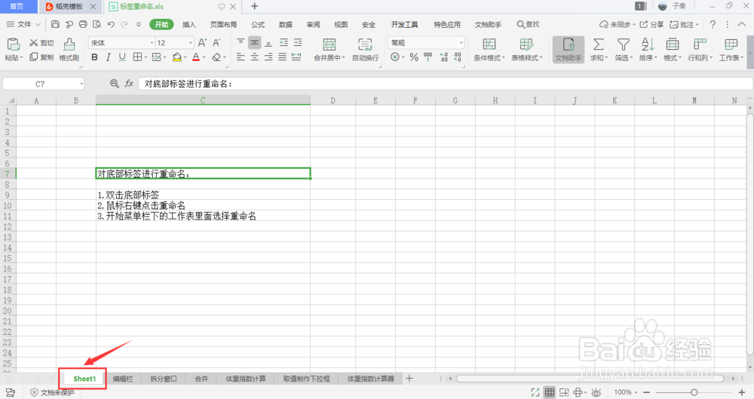
Task: Click the 分享 Share button
Action: [x=652, y=24]
